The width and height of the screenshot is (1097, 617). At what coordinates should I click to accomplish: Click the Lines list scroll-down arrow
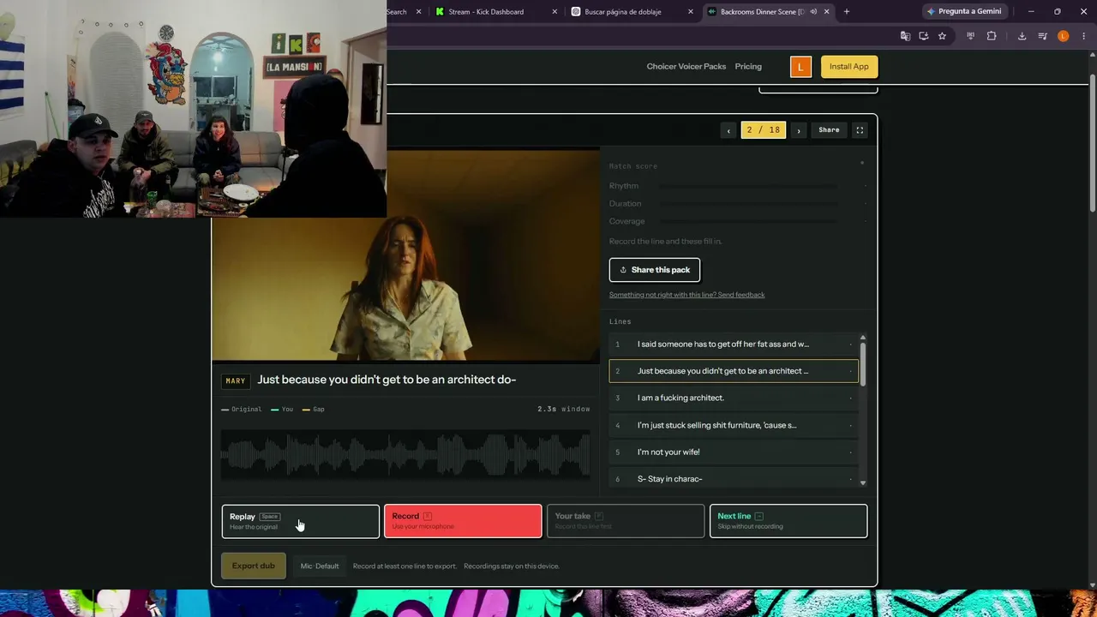(x=863, y=483)
